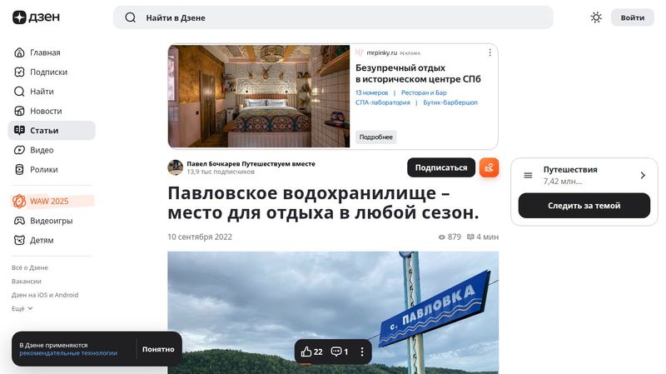Dismiss the notice with Понятно
This screenshot has height=374, width=666.
point(158,349)
